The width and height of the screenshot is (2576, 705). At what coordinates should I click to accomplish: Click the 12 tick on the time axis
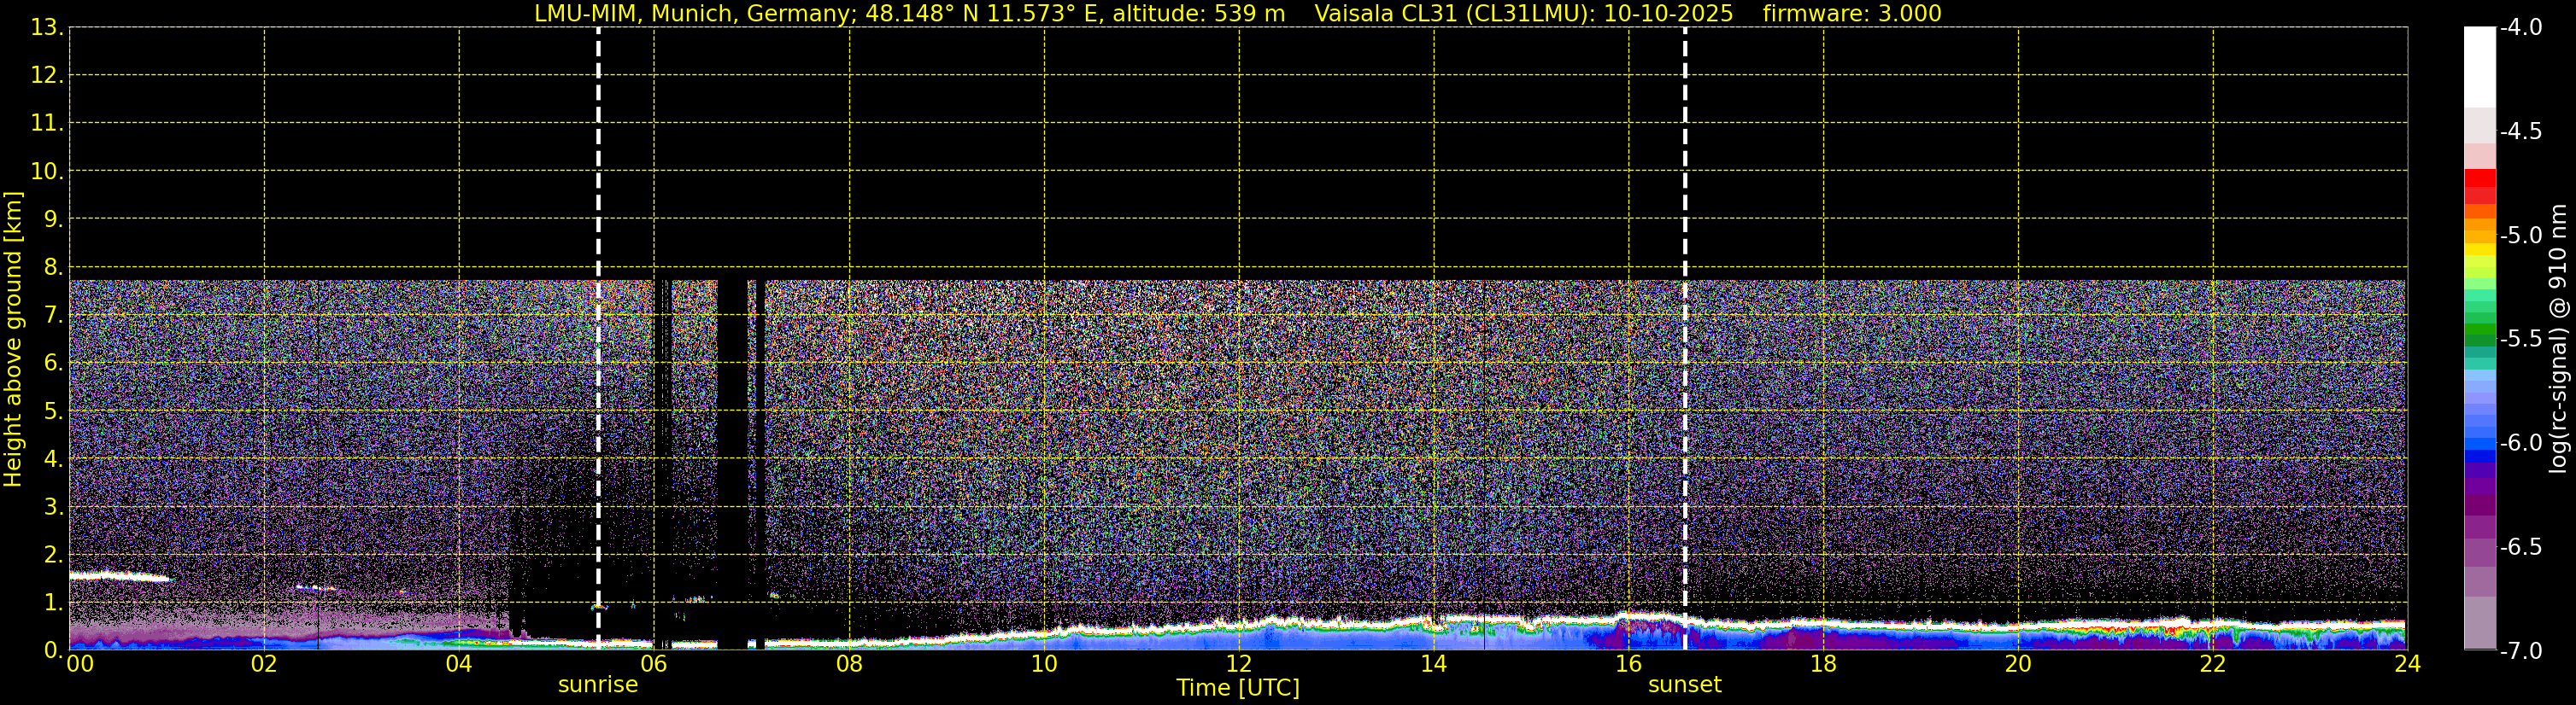tap(1238, 664)
